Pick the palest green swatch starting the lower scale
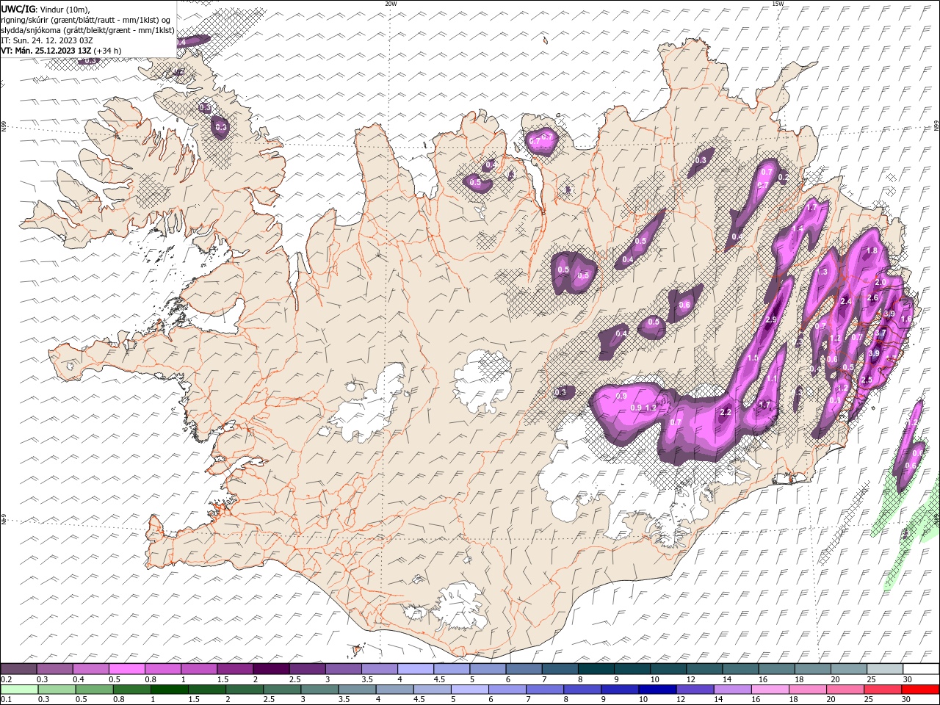The width and height of the screenshot is (940, 705). 18,690
